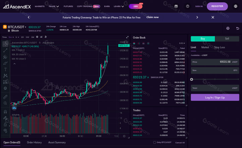
Task: Collapse the indicator legend chevron
Action: coord(14,64)
